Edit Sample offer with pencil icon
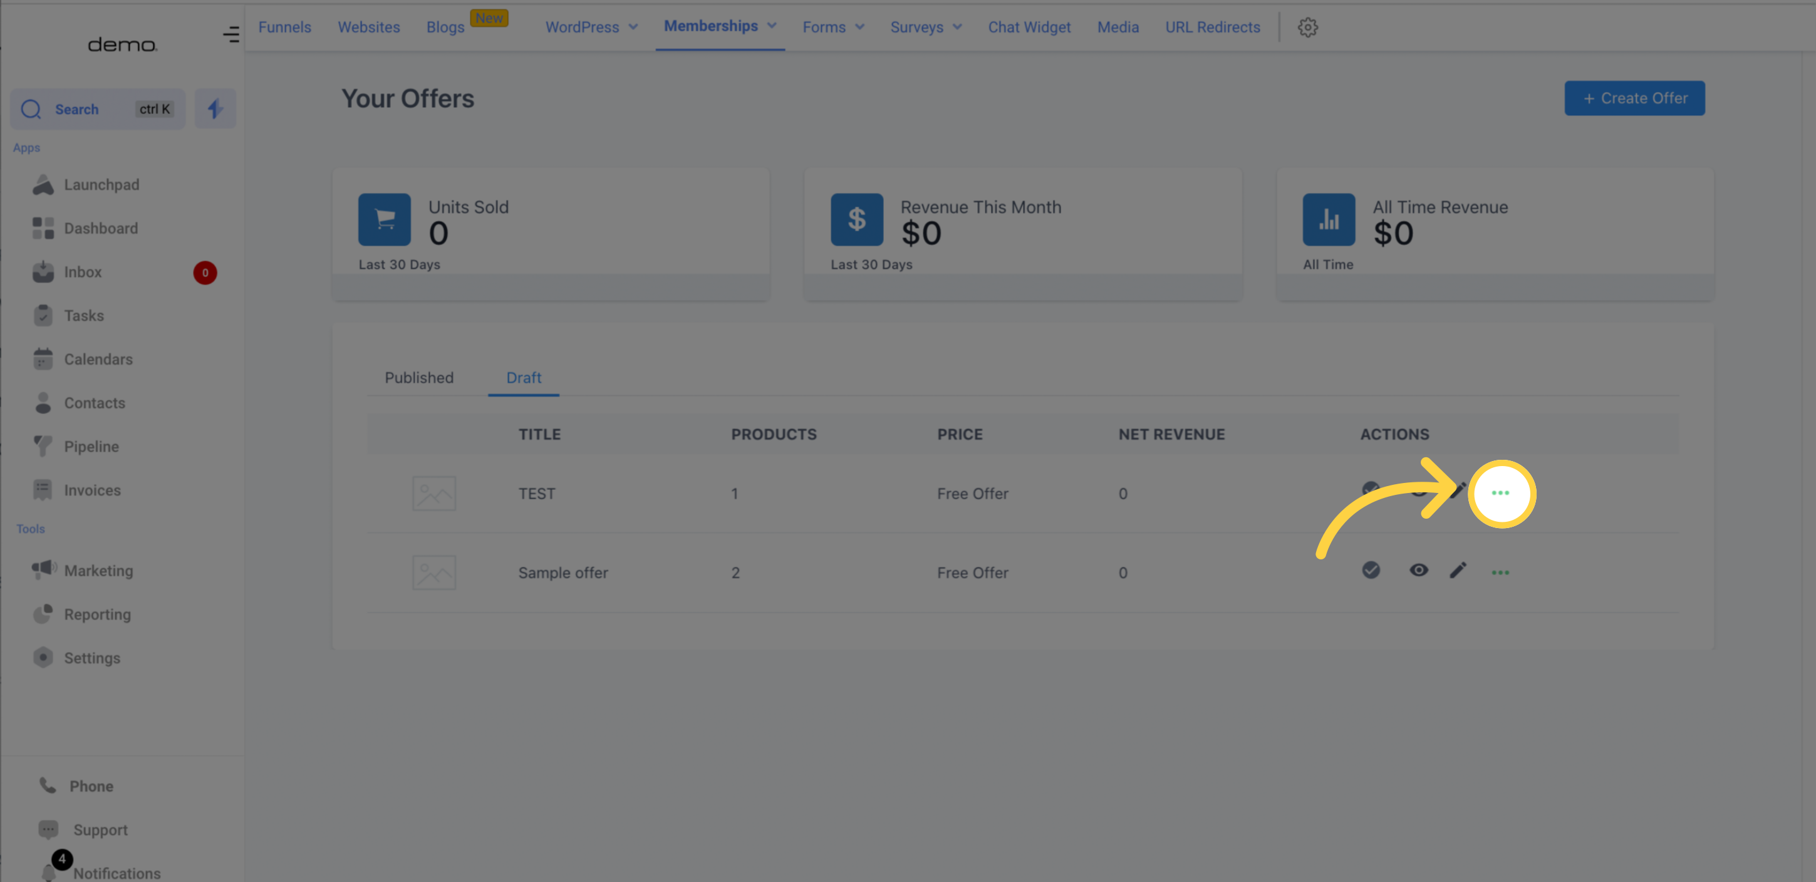1816x882 pixels. 1458,571
